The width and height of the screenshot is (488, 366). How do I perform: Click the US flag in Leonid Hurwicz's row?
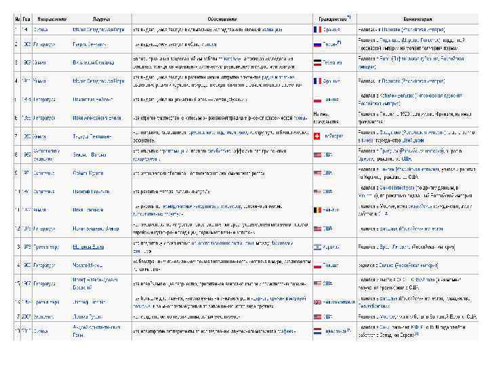(317, 317)
